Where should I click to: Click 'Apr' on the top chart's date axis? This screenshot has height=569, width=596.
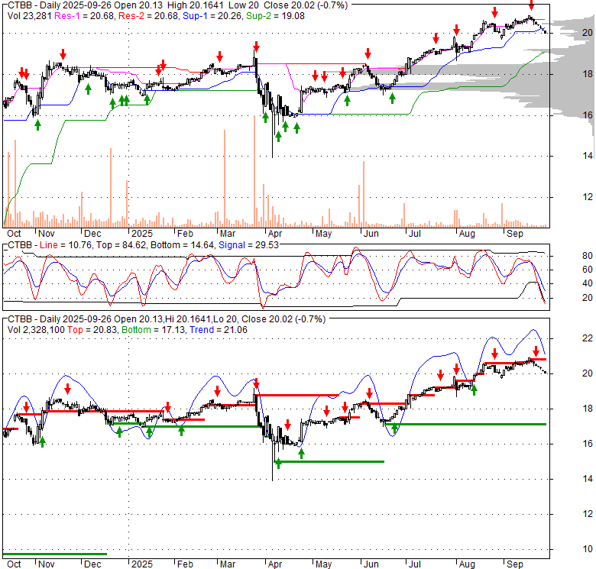[275, 234]
